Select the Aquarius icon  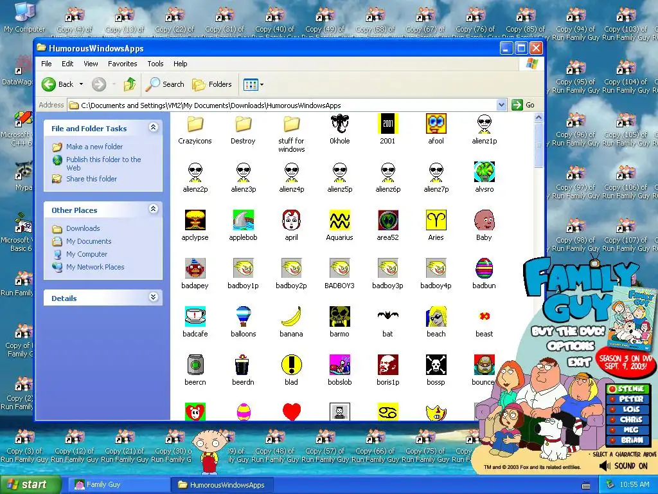(x=339, y=220)
